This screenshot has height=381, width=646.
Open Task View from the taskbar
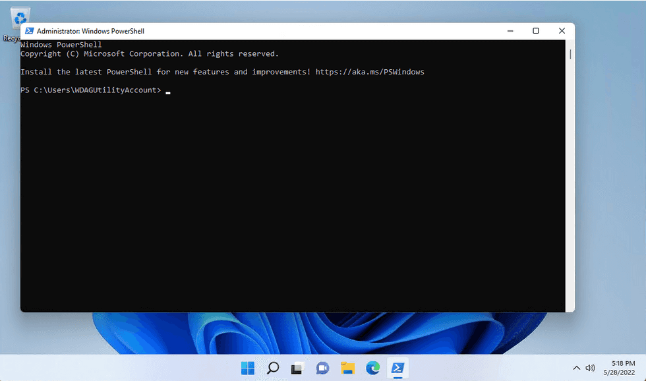click(x=297, y=368)
